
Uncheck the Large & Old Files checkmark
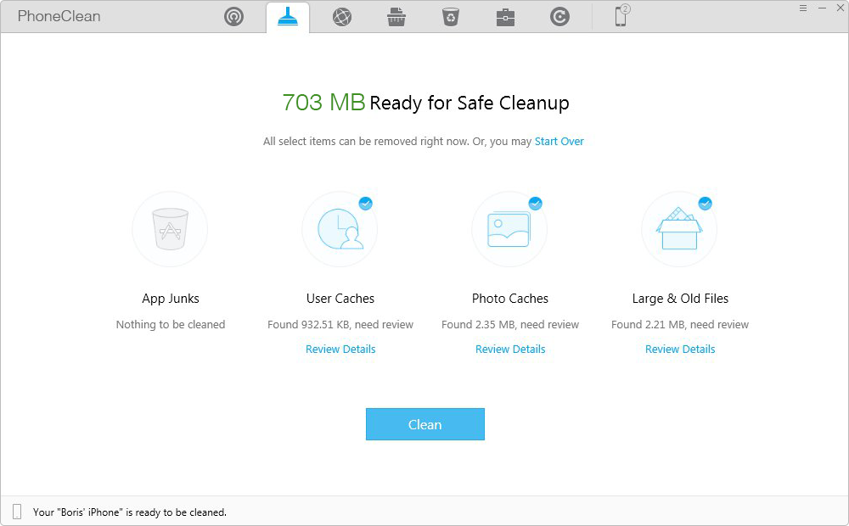(705, 204)
